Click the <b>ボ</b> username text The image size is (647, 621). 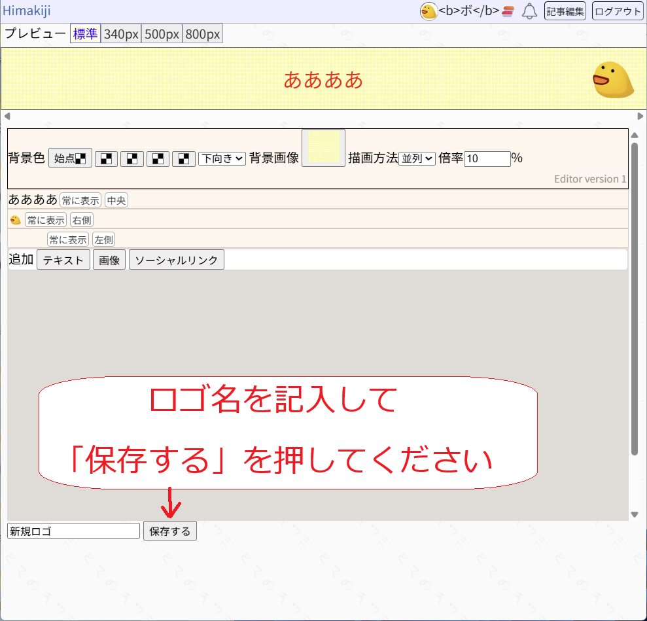[469, 10]
